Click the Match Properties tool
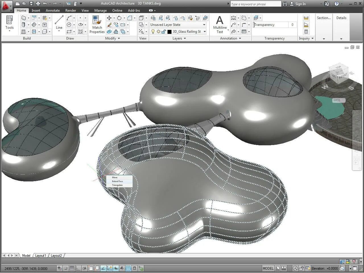The width and height of the screenshot is (364, 273). click(97, 24)
